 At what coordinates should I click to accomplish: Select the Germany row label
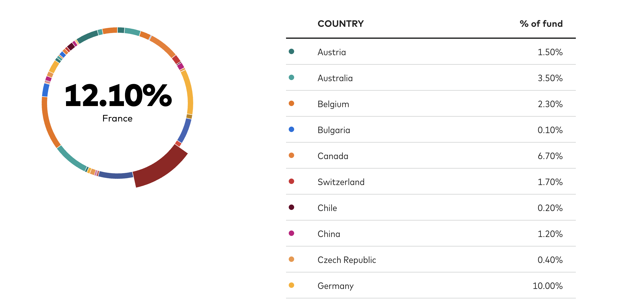tap(335, 286)
